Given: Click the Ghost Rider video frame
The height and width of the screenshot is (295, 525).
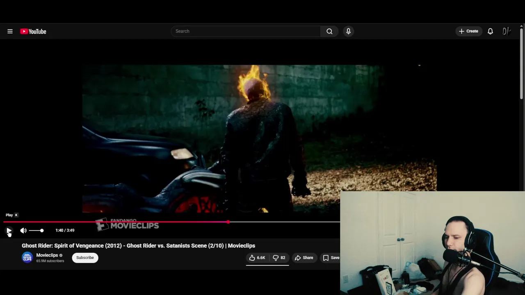Looking at the screenshot, I should coord(259,138).
